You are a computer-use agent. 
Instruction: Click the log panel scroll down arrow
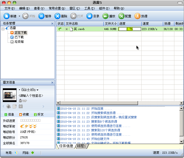[x=181, y=141]
